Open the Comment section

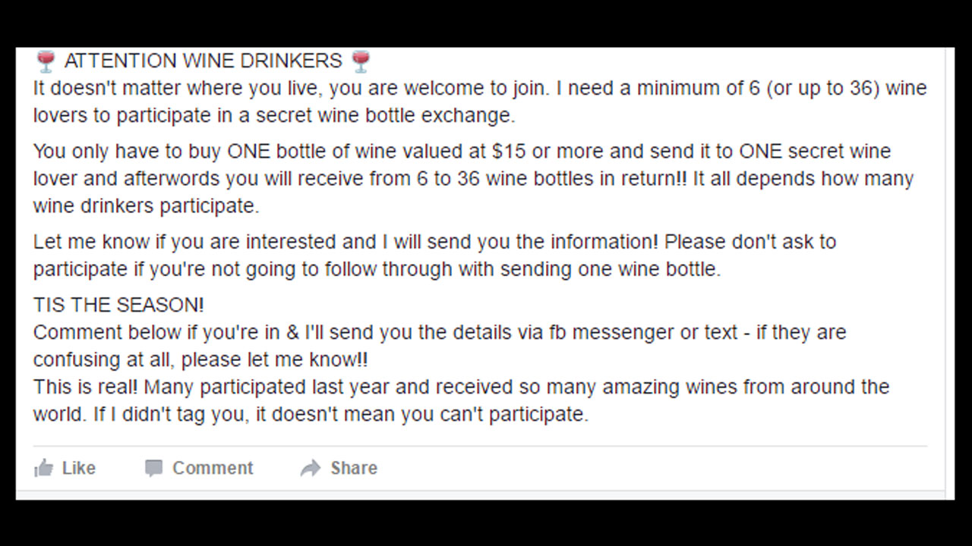tap(199, 468)
